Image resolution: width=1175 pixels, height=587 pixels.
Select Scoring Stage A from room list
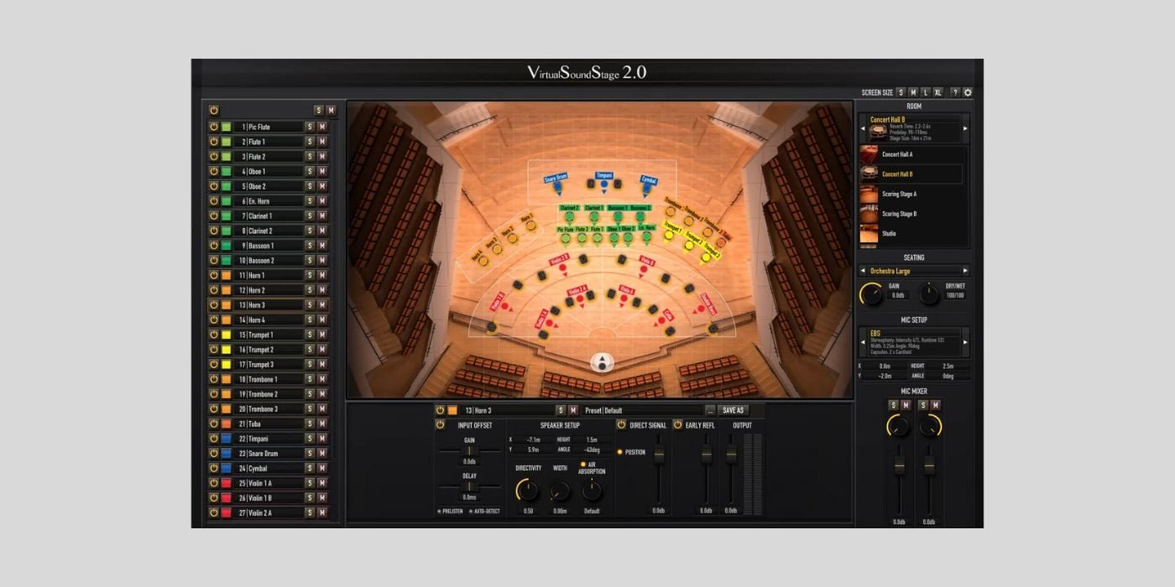point(898,194)
